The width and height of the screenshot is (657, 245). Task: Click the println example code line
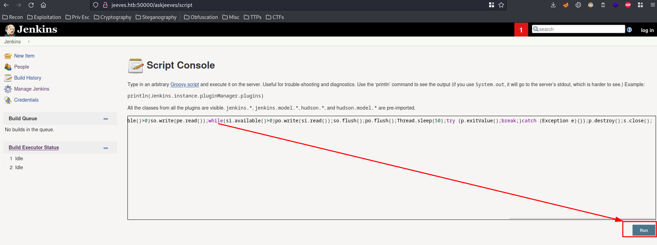tap(196, 96)
